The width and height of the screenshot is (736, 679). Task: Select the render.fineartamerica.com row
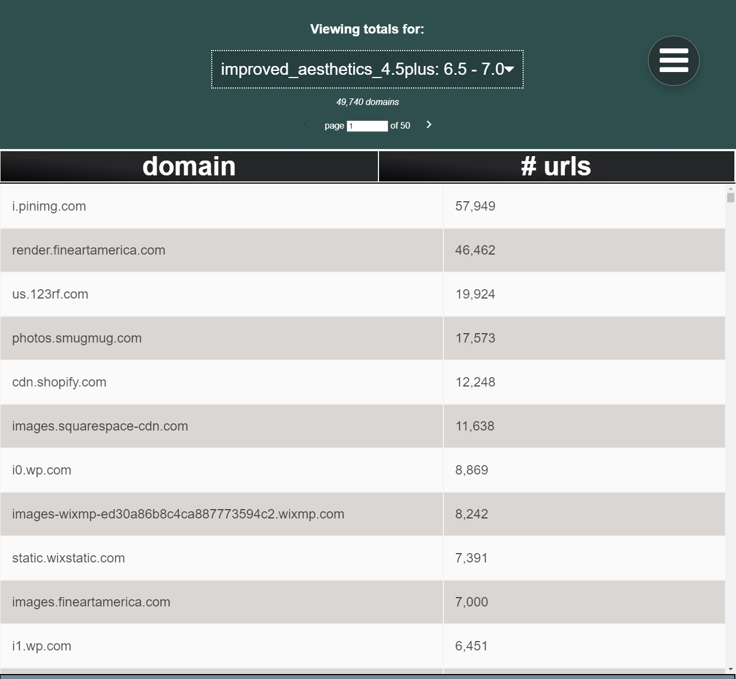click(x=362, y=250)
